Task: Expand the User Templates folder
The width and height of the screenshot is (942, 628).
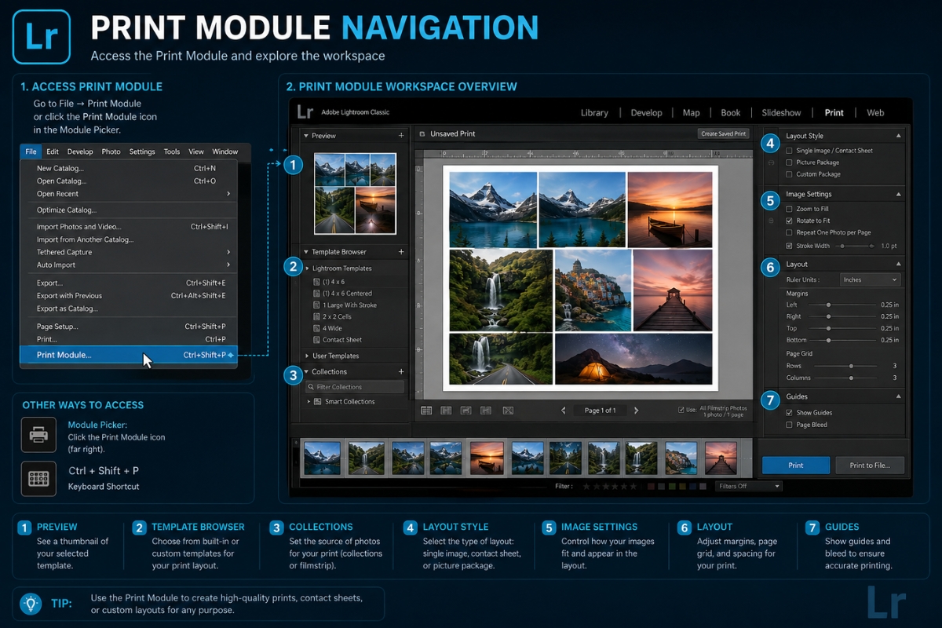Action: tap(308, 356)
